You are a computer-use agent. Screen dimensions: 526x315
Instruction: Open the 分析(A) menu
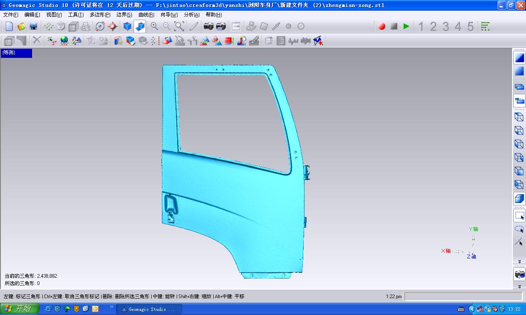[191, 15]
